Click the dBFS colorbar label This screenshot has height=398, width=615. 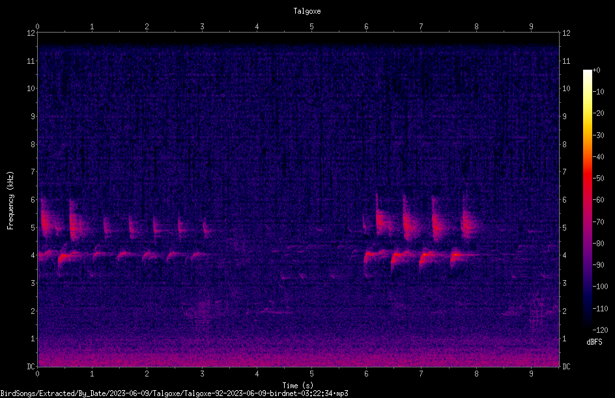tap(594, 342)
